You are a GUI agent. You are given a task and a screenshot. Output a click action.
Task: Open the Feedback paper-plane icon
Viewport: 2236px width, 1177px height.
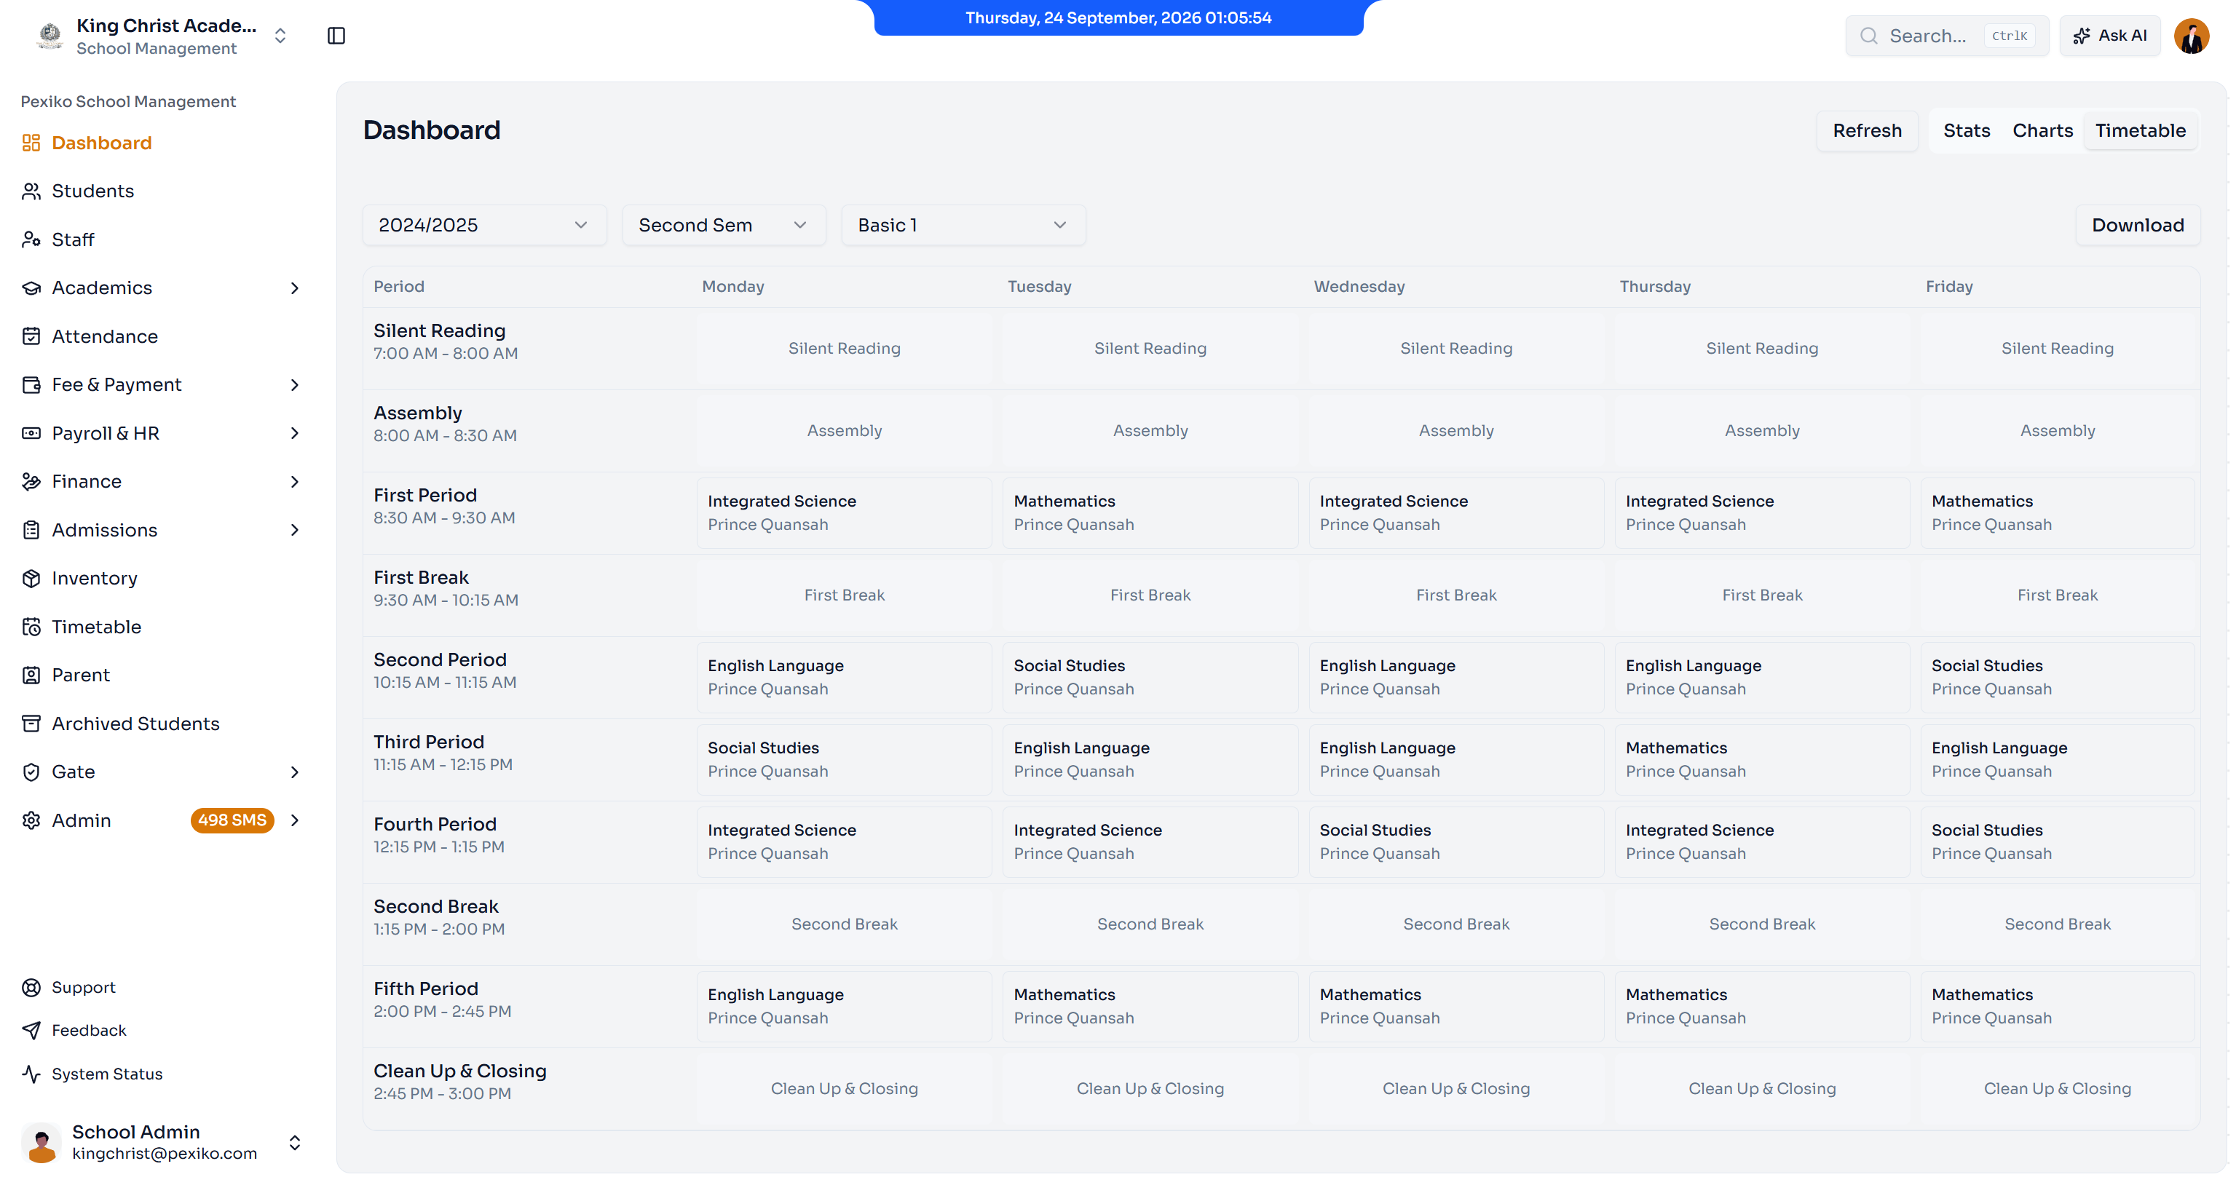(x=31, y=1030)
